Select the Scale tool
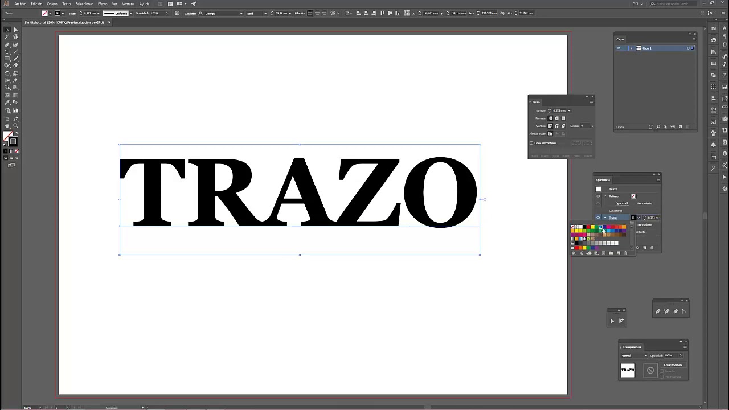Image resolution: width=729 pixels, height=410 pixels. 15,73
